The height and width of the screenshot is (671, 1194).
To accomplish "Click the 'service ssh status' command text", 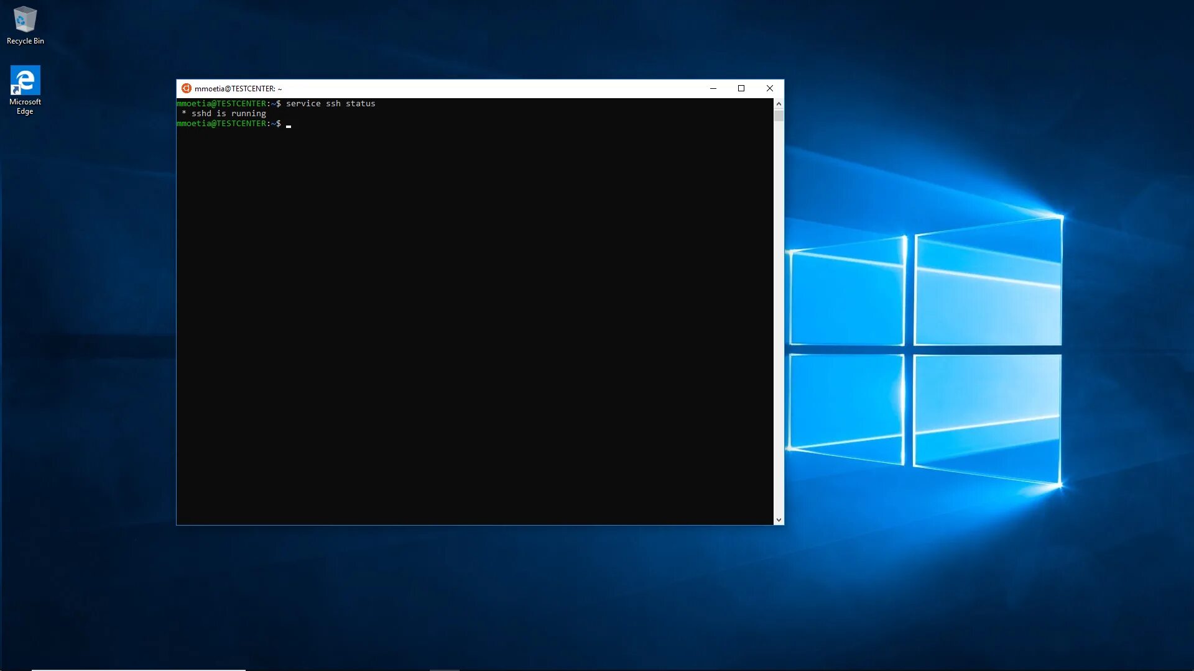I will 330,104.
